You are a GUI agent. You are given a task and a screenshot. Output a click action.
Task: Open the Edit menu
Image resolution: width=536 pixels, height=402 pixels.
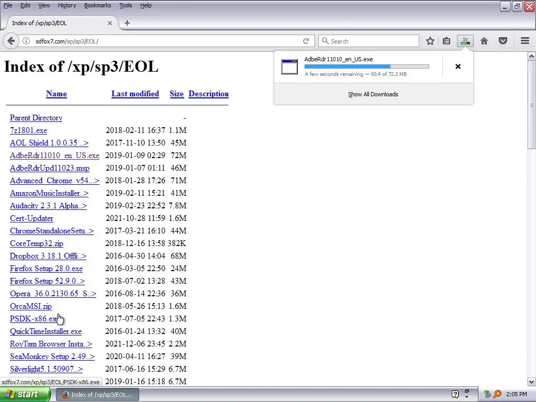(25, 5)
